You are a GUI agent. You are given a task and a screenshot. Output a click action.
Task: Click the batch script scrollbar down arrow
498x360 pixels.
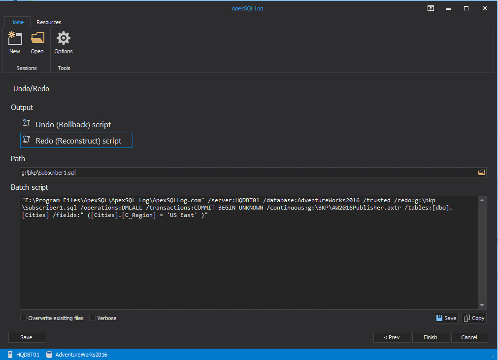[482, 306]
